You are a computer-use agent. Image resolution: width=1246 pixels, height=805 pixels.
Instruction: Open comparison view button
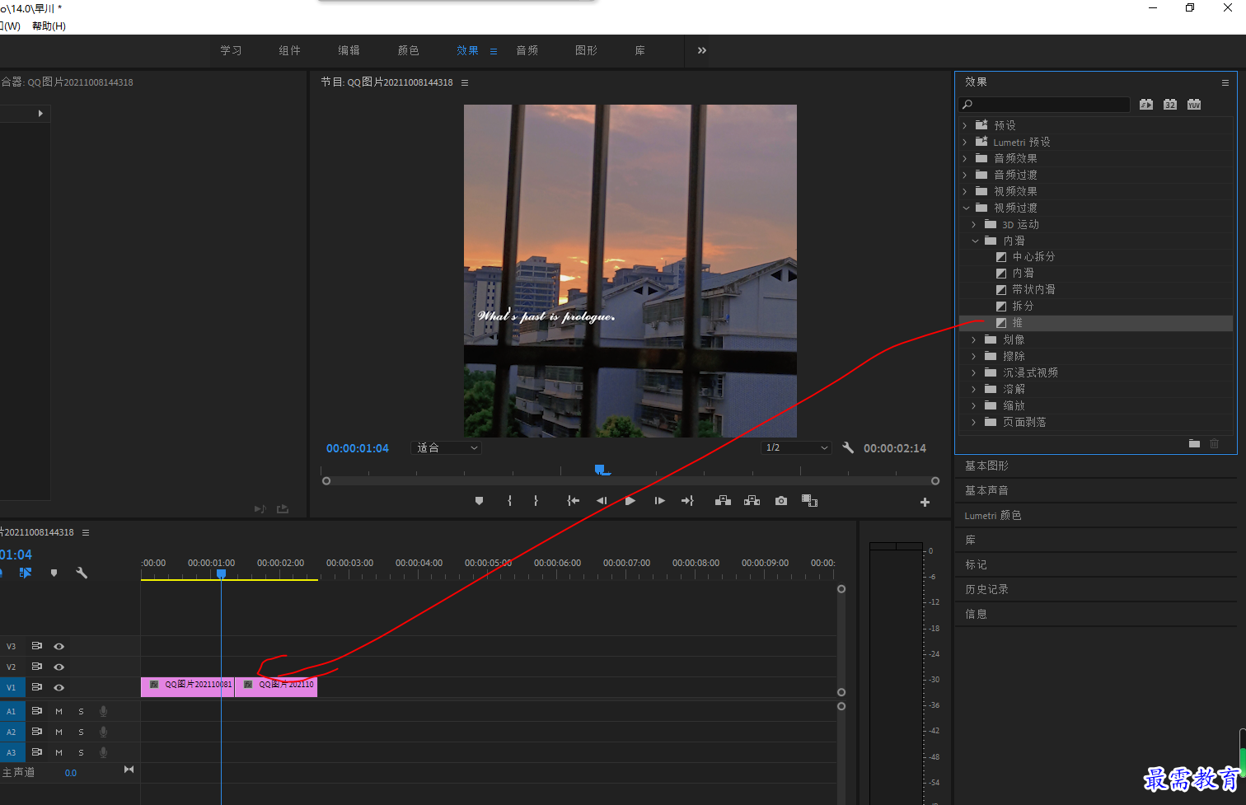point(809,501)
